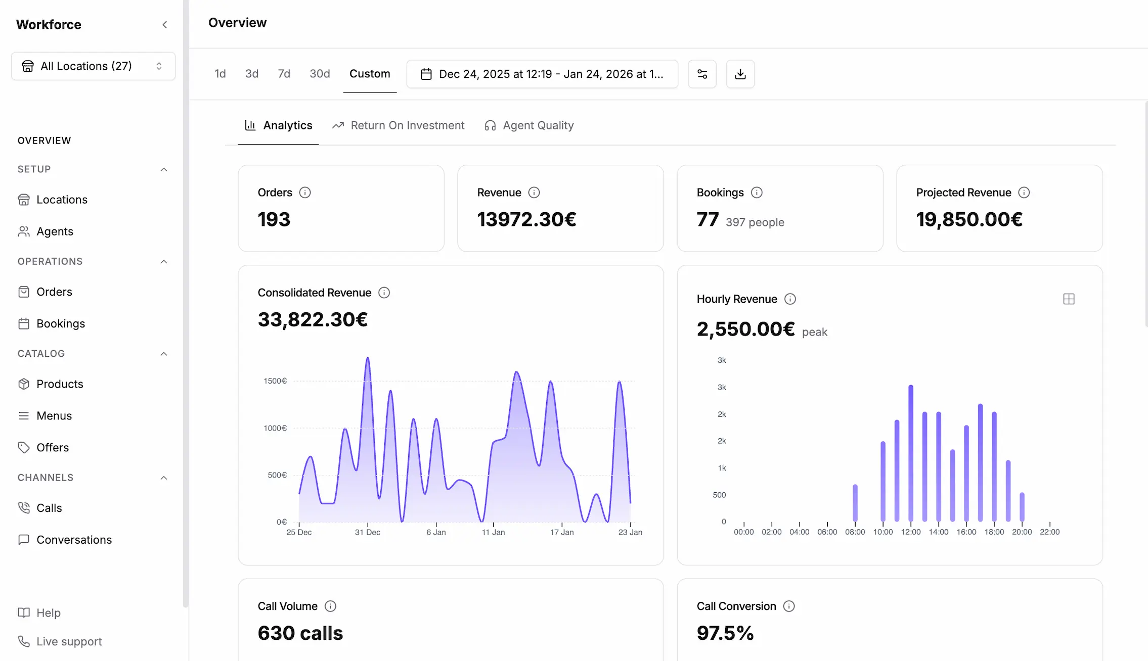Click the Bookings calendar icon in sidebar

[24, 323]
